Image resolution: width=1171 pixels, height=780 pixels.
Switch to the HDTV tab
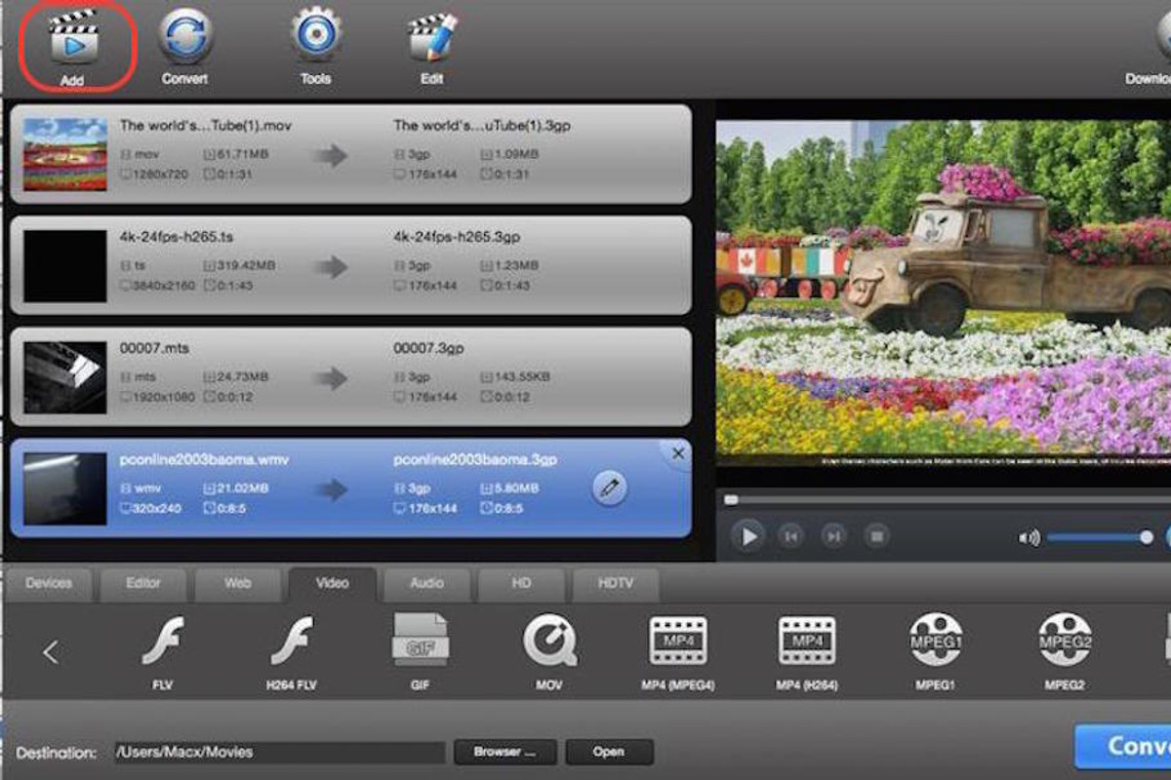coord(616,584)
